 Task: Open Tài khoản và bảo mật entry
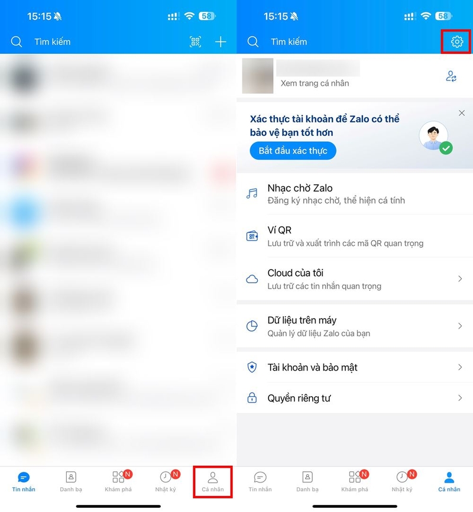pos(355,367)
